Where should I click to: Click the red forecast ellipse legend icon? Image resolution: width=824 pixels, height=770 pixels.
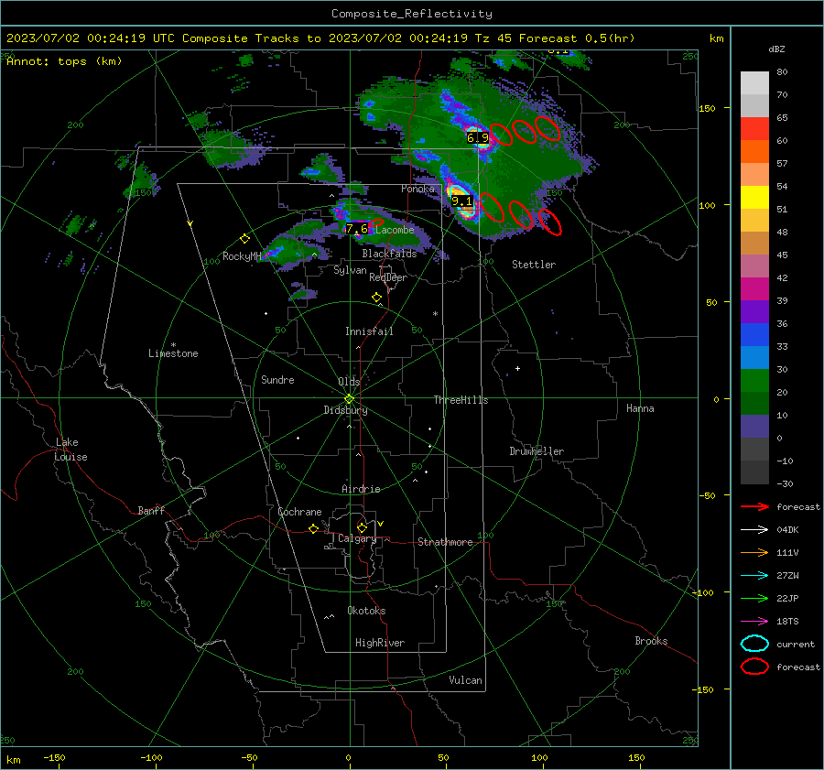[754, 667]
